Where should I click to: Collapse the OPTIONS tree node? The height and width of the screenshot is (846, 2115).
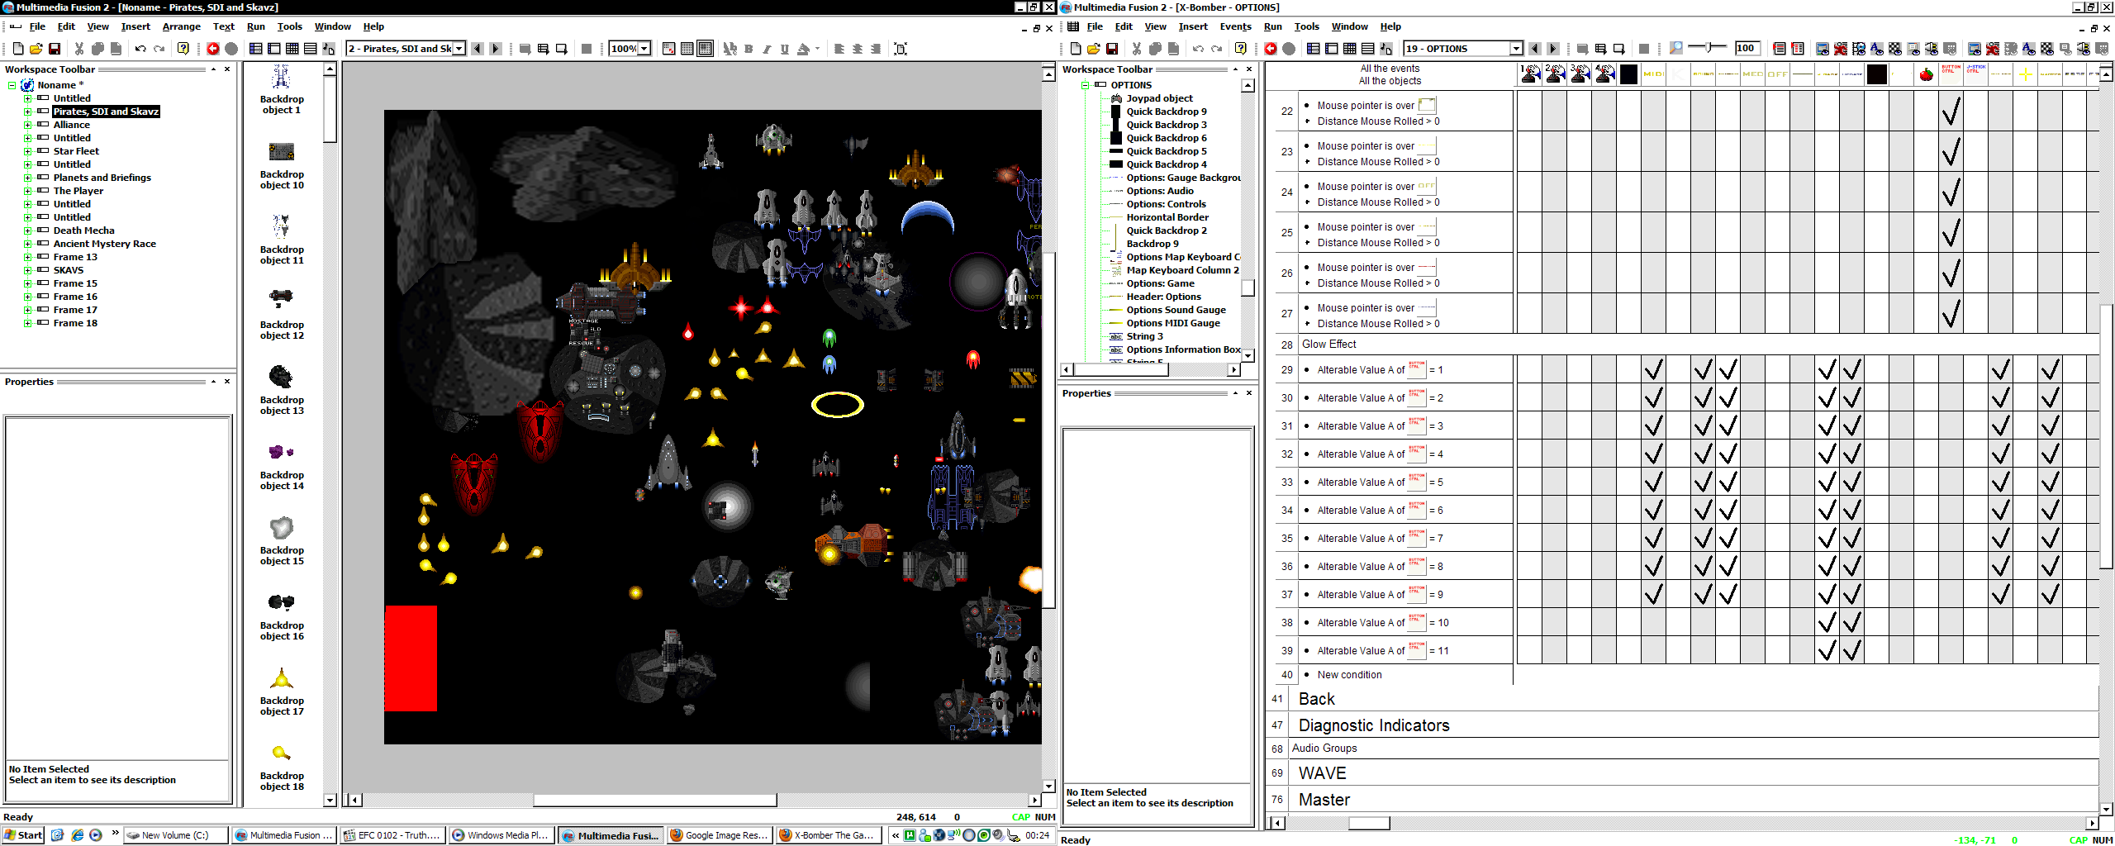[x=1086, y=85]
